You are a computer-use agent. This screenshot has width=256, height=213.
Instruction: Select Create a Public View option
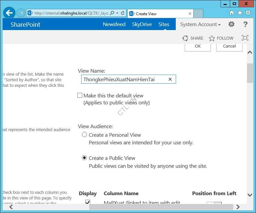coord(85,158)
